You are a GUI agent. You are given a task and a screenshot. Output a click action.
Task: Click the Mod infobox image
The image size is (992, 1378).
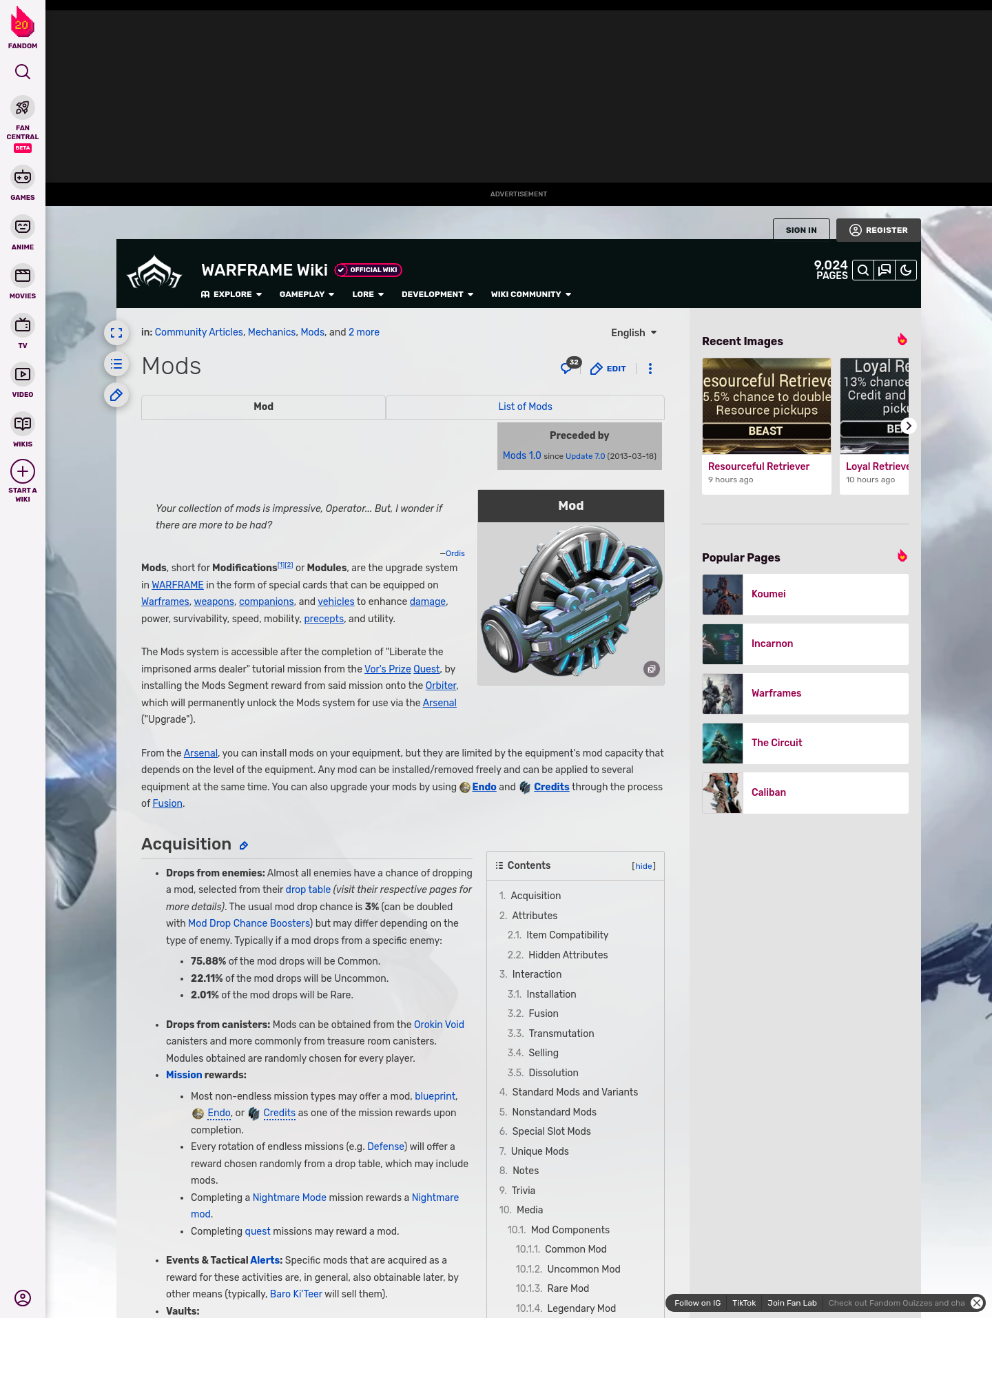pos(571,603)
